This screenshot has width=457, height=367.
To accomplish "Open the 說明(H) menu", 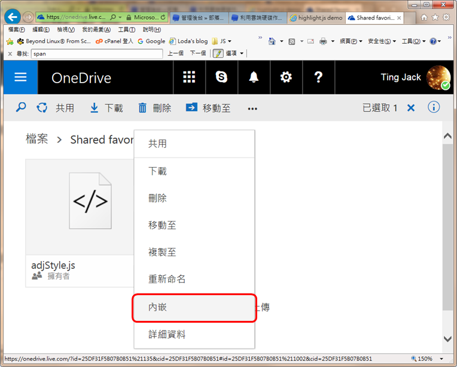I will [152, 29].
